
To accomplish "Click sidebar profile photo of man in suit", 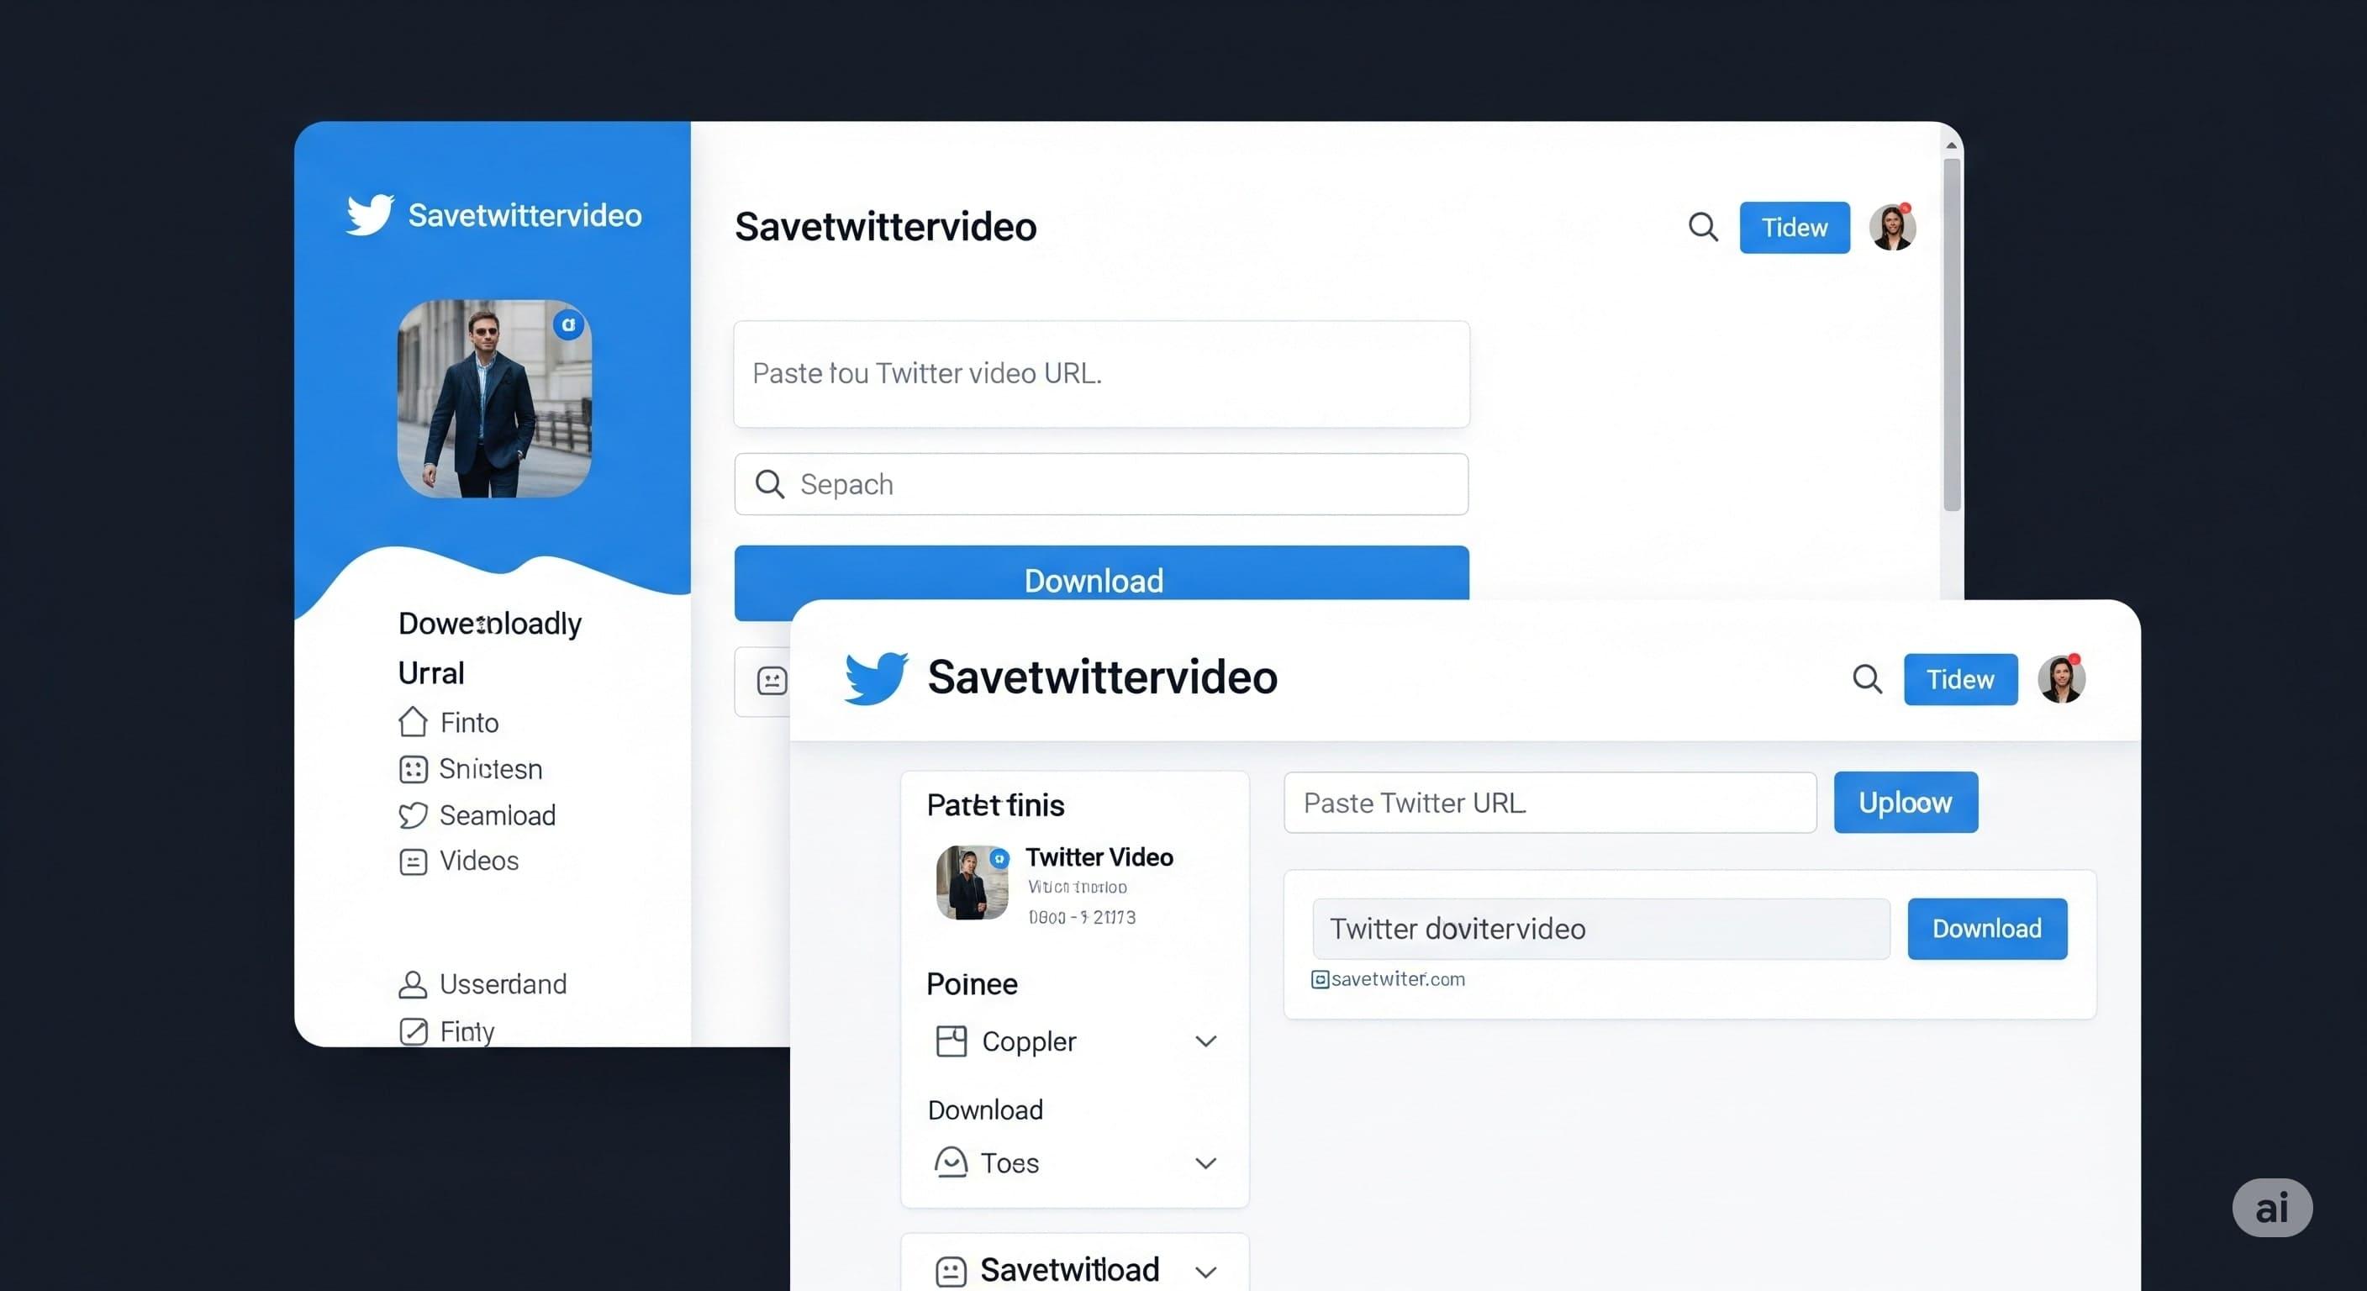I will click(x=494, y=398).
